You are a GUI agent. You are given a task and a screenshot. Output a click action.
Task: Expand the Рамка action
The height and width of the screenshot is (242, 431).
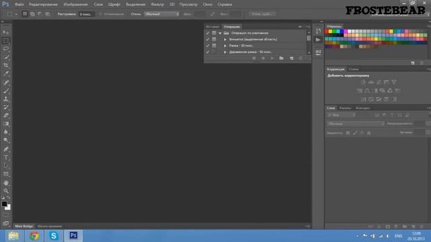(225, 46)
